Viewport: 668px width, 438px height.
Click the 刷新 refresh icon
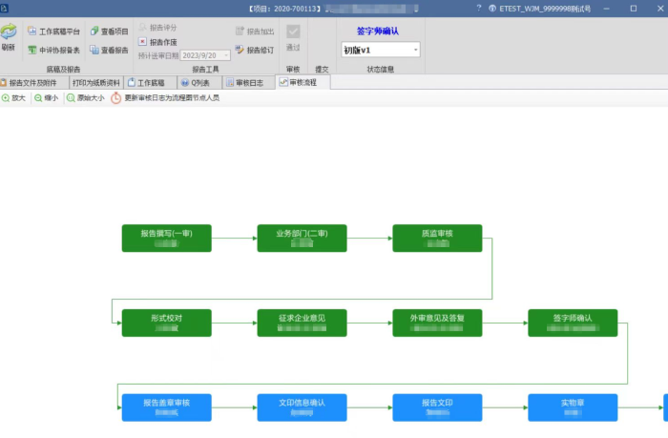(9, 35)
